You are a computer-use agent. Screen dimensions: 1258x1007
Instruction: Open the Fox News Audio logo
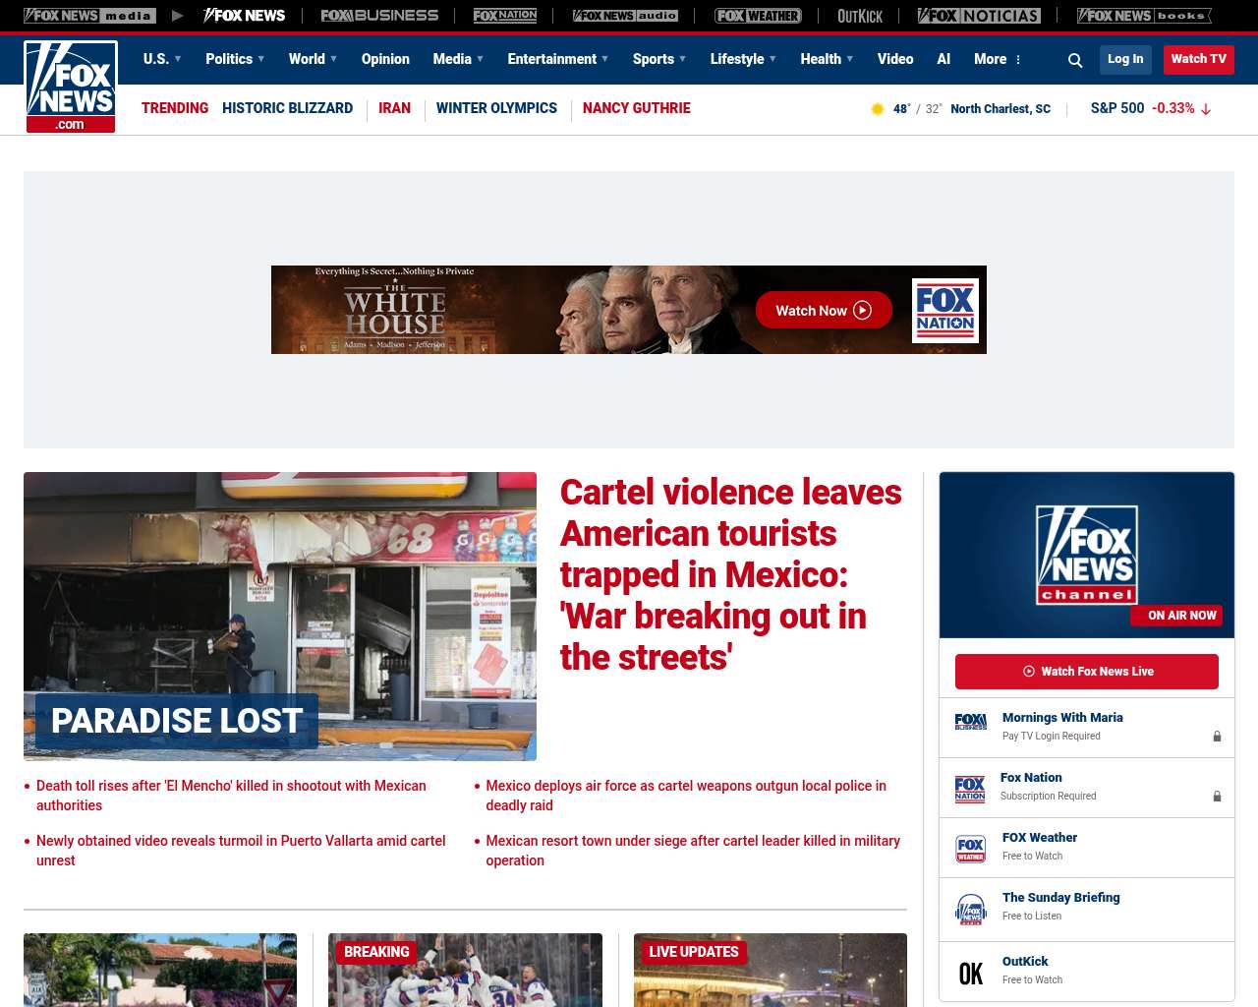[625, 16]
